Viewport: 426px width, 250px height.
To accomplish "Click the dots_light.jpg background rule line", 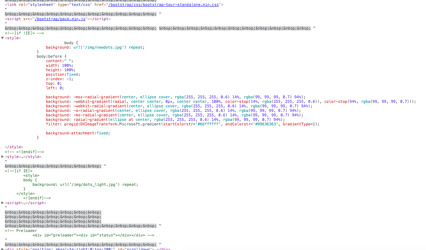I will (85, 184).
